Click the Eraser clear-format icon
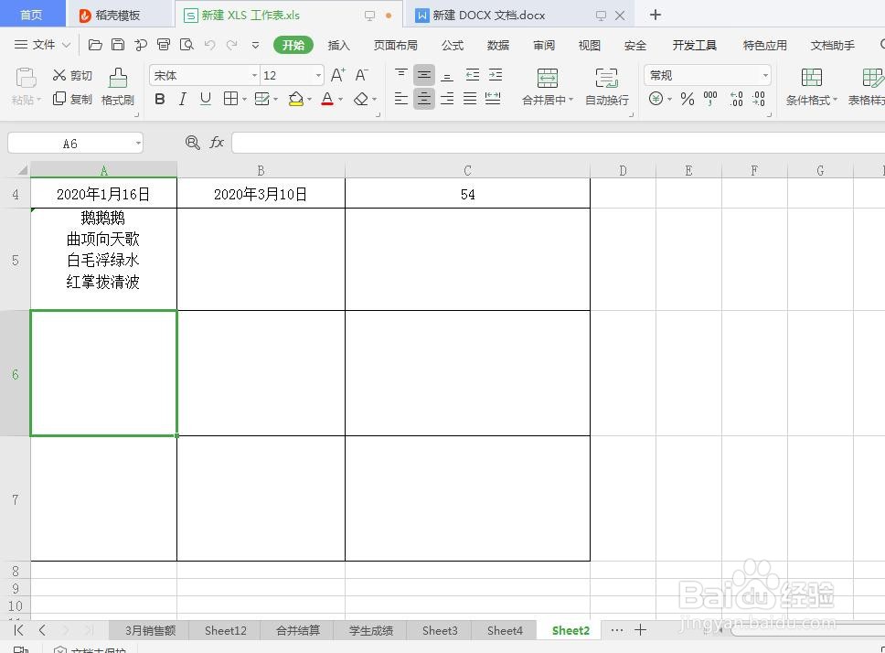 361,100
